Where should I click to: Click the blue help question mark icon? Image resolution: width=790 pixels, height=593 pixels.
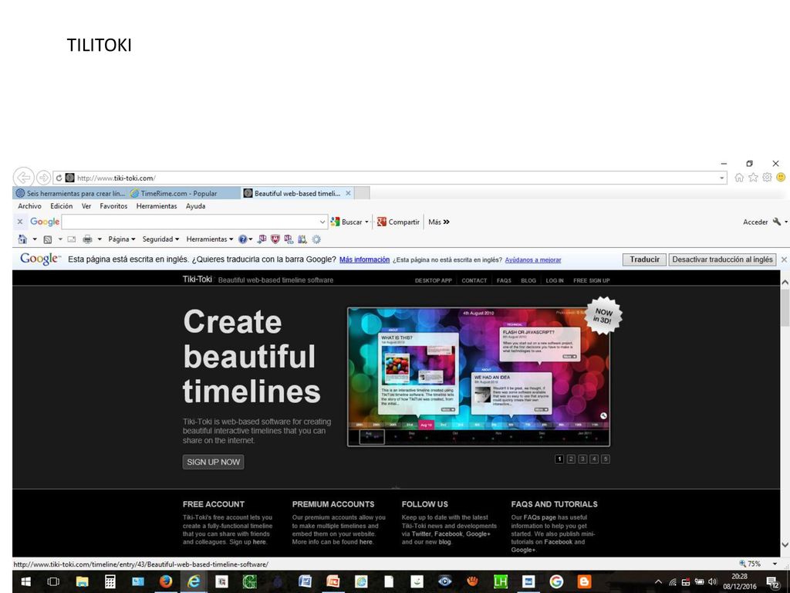coord(242,239)
